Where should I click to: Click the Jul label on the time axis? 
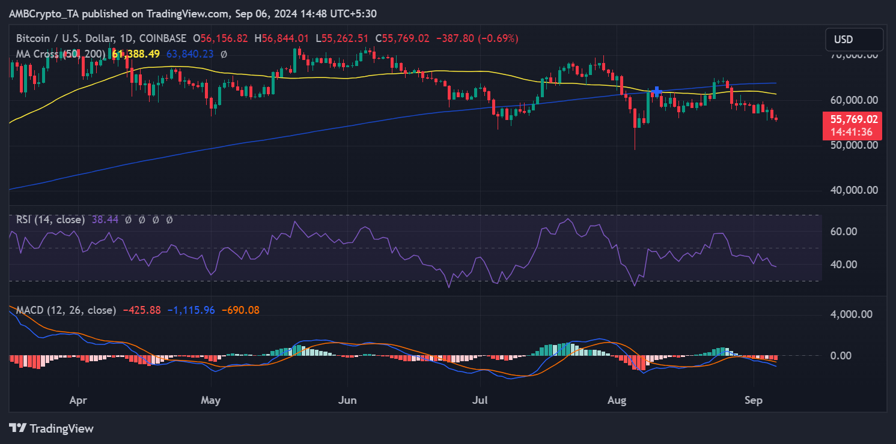(480, 399)
